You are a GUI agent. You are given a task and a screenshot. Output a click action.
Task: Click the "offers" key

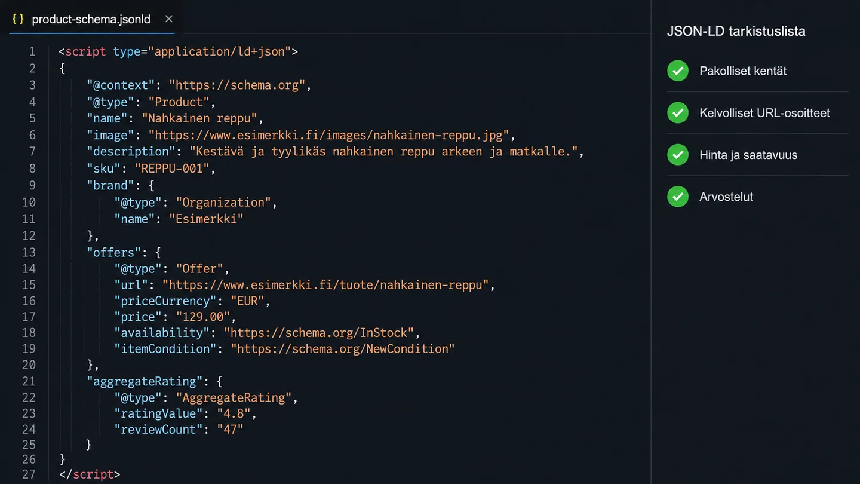114,252
